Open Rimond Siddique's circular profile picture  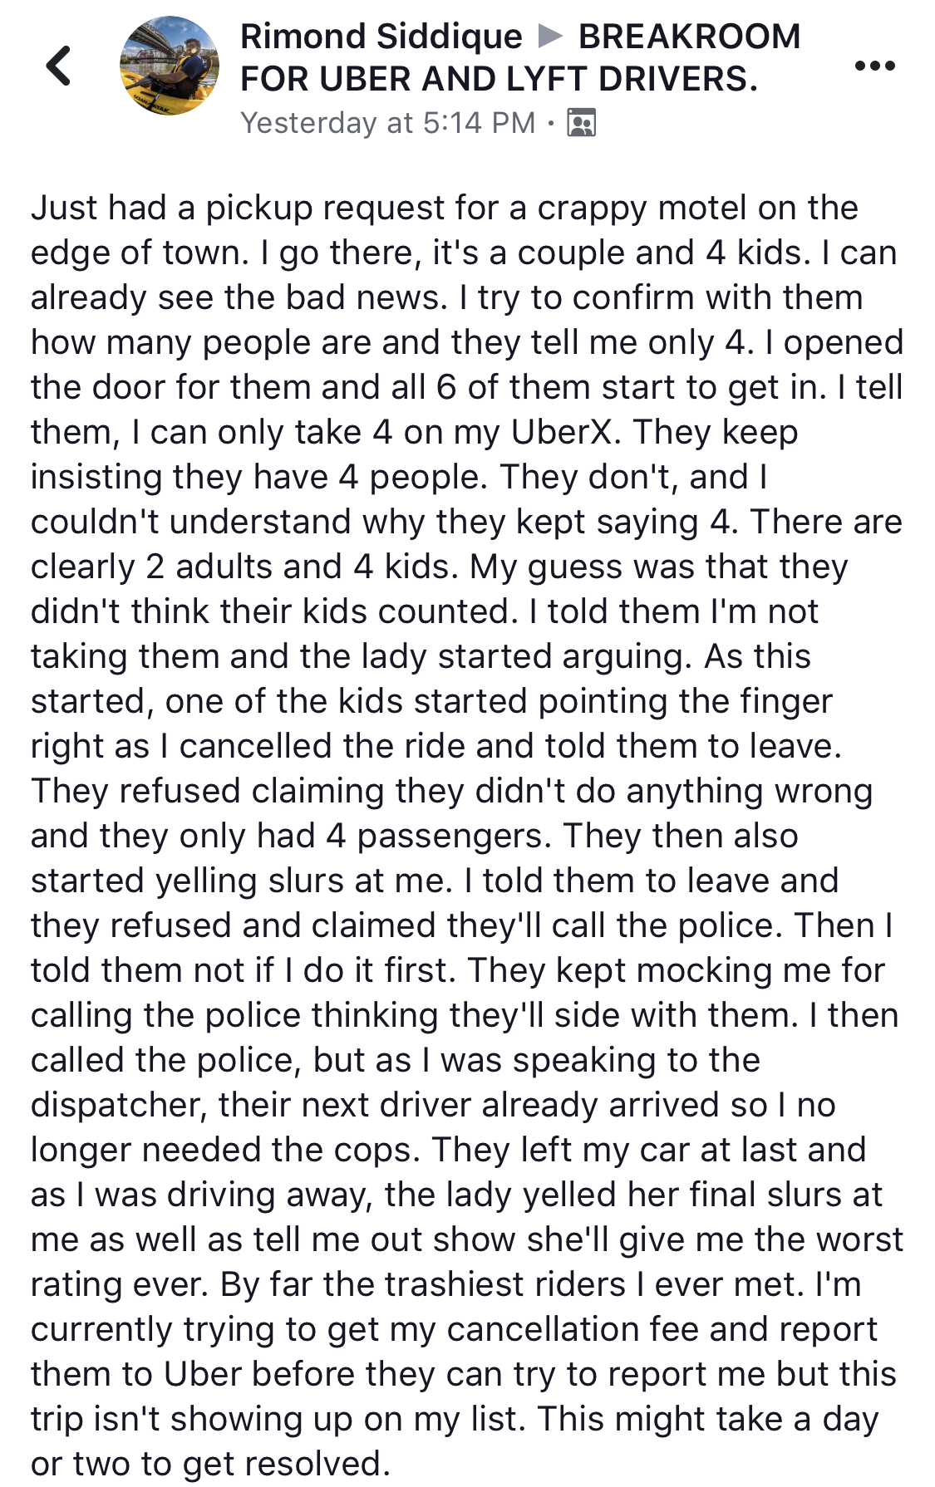170,66
